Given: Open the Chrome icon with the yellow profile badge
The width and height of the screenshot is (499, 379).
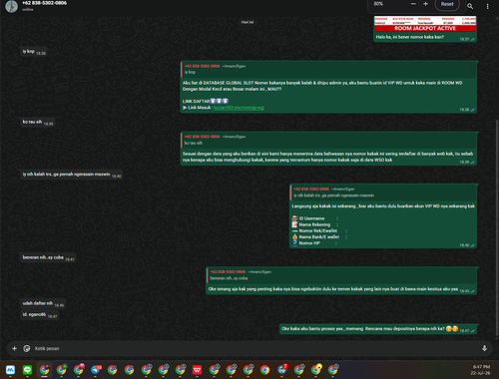Looking at the screenshot, I should [316, 370].
